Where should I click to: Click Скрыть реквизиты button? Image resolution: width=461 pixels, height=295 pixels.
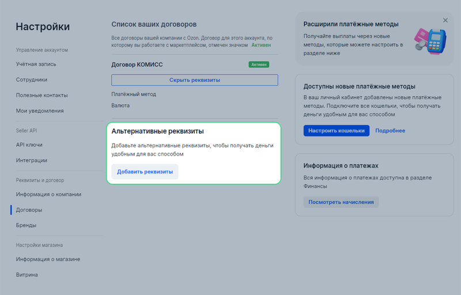[x=195, y=80]
